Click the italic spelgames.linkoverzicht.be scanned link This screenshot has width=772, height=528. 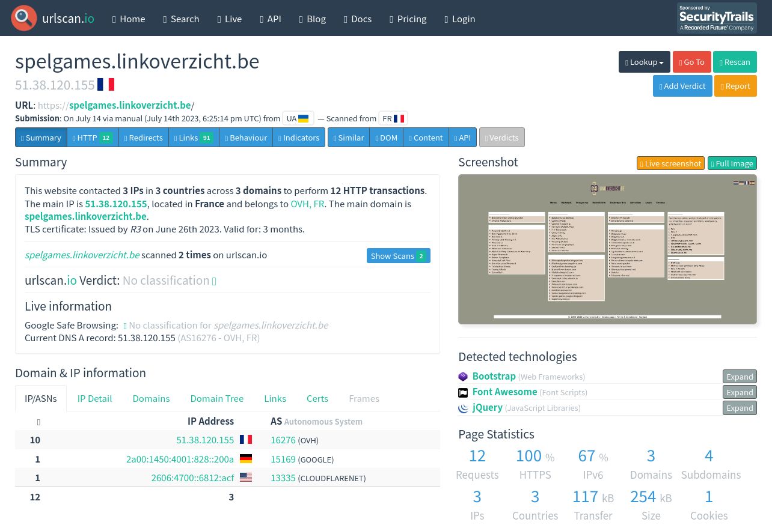(x=82, y=255)
